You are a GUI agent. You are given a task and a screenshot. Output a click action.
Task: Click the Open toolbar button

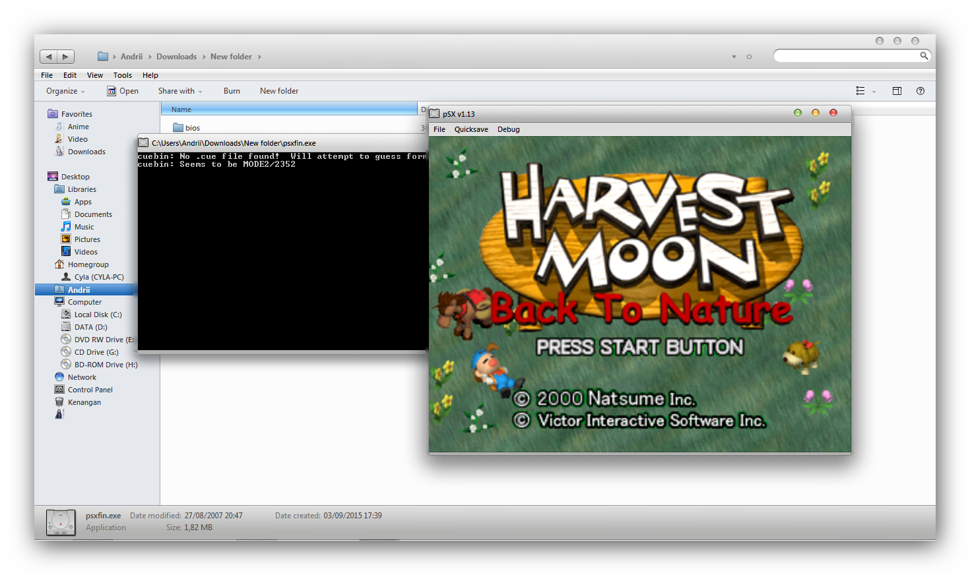pyautogui.click(x=123, y=91)
